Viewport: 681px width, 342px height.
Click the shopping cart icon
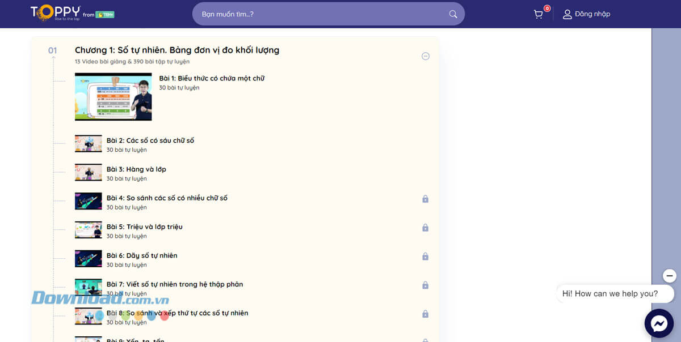click(538, 14)
